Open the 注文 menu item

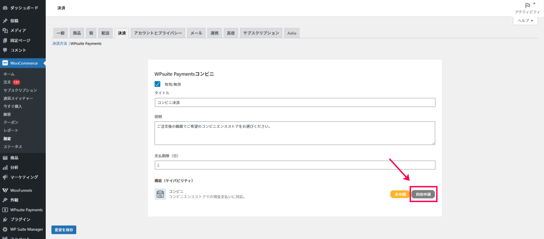tap(7, 82)
